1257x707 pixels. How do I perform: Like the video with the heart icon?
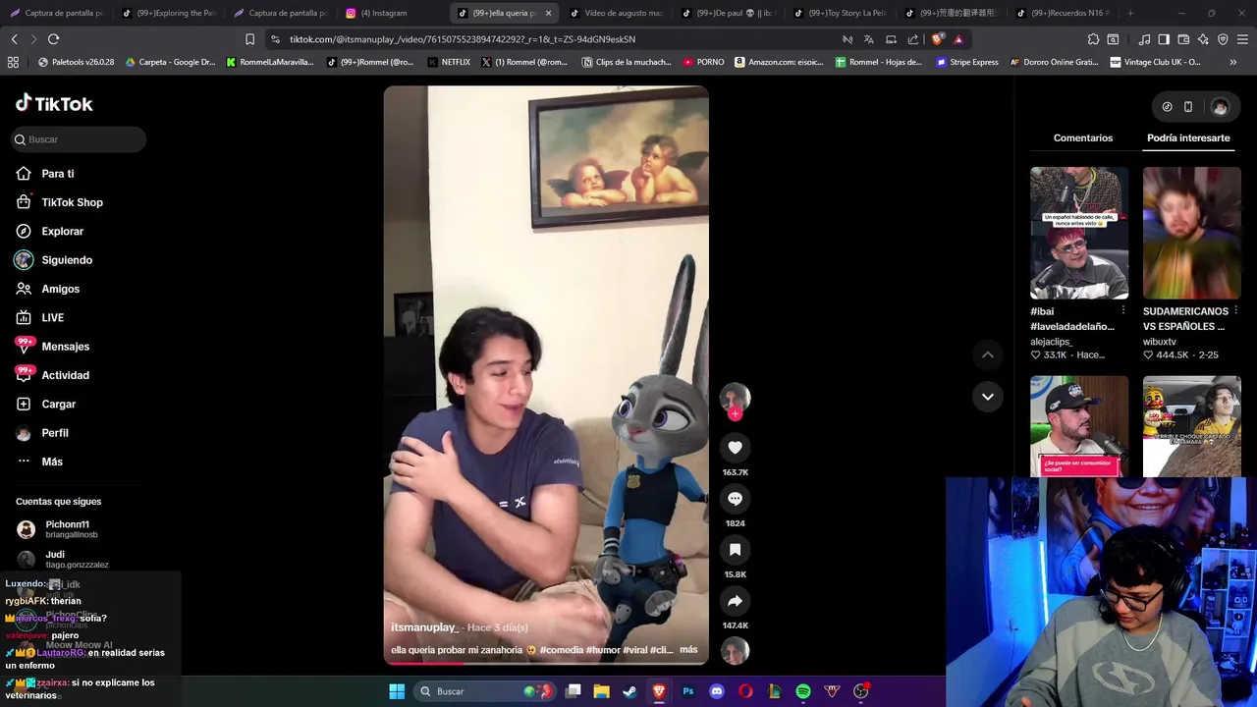(x=735, y=448)
